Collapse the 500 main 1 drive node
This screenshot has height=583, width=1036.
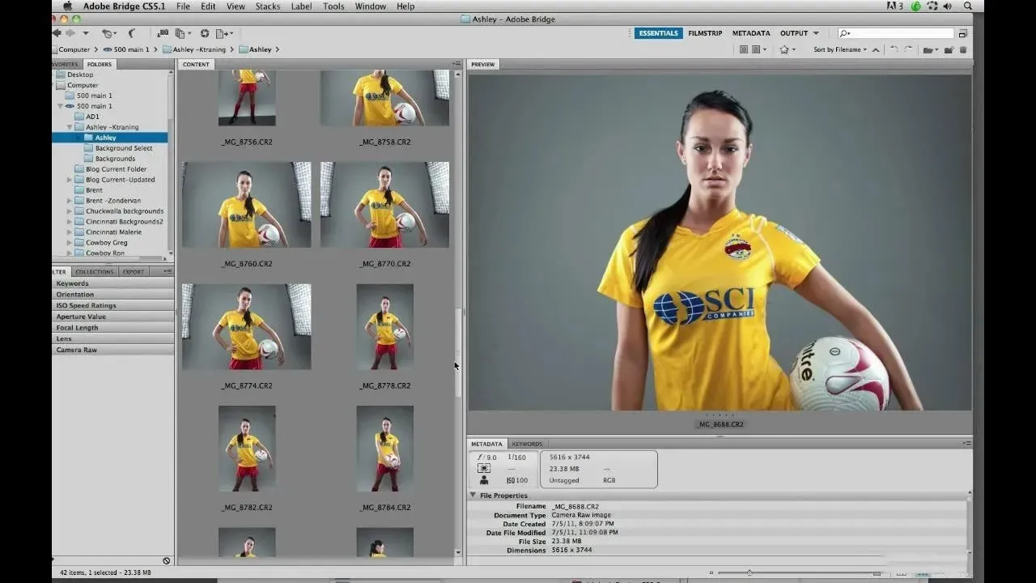60,106
